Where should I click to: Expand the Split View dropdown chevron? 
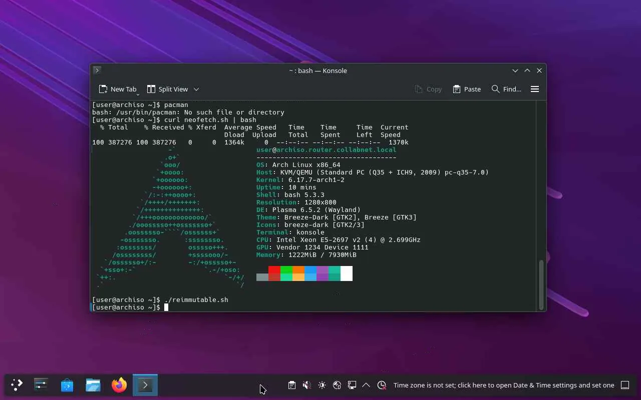pyautogui.click(x=196, y=89)
